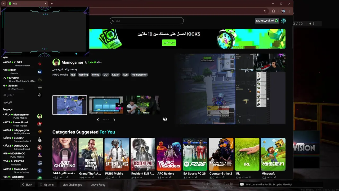Open the EA Sports FC 26 category card
This screenshot has height=191, width=339.
click(195, 154)
